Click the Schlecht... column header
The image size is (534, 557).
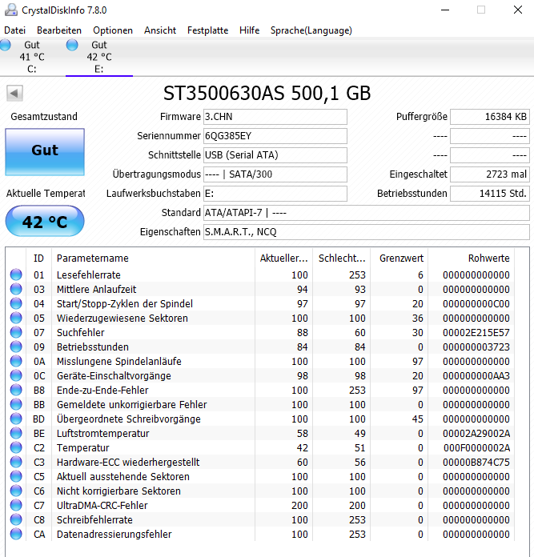pos(341,258)
